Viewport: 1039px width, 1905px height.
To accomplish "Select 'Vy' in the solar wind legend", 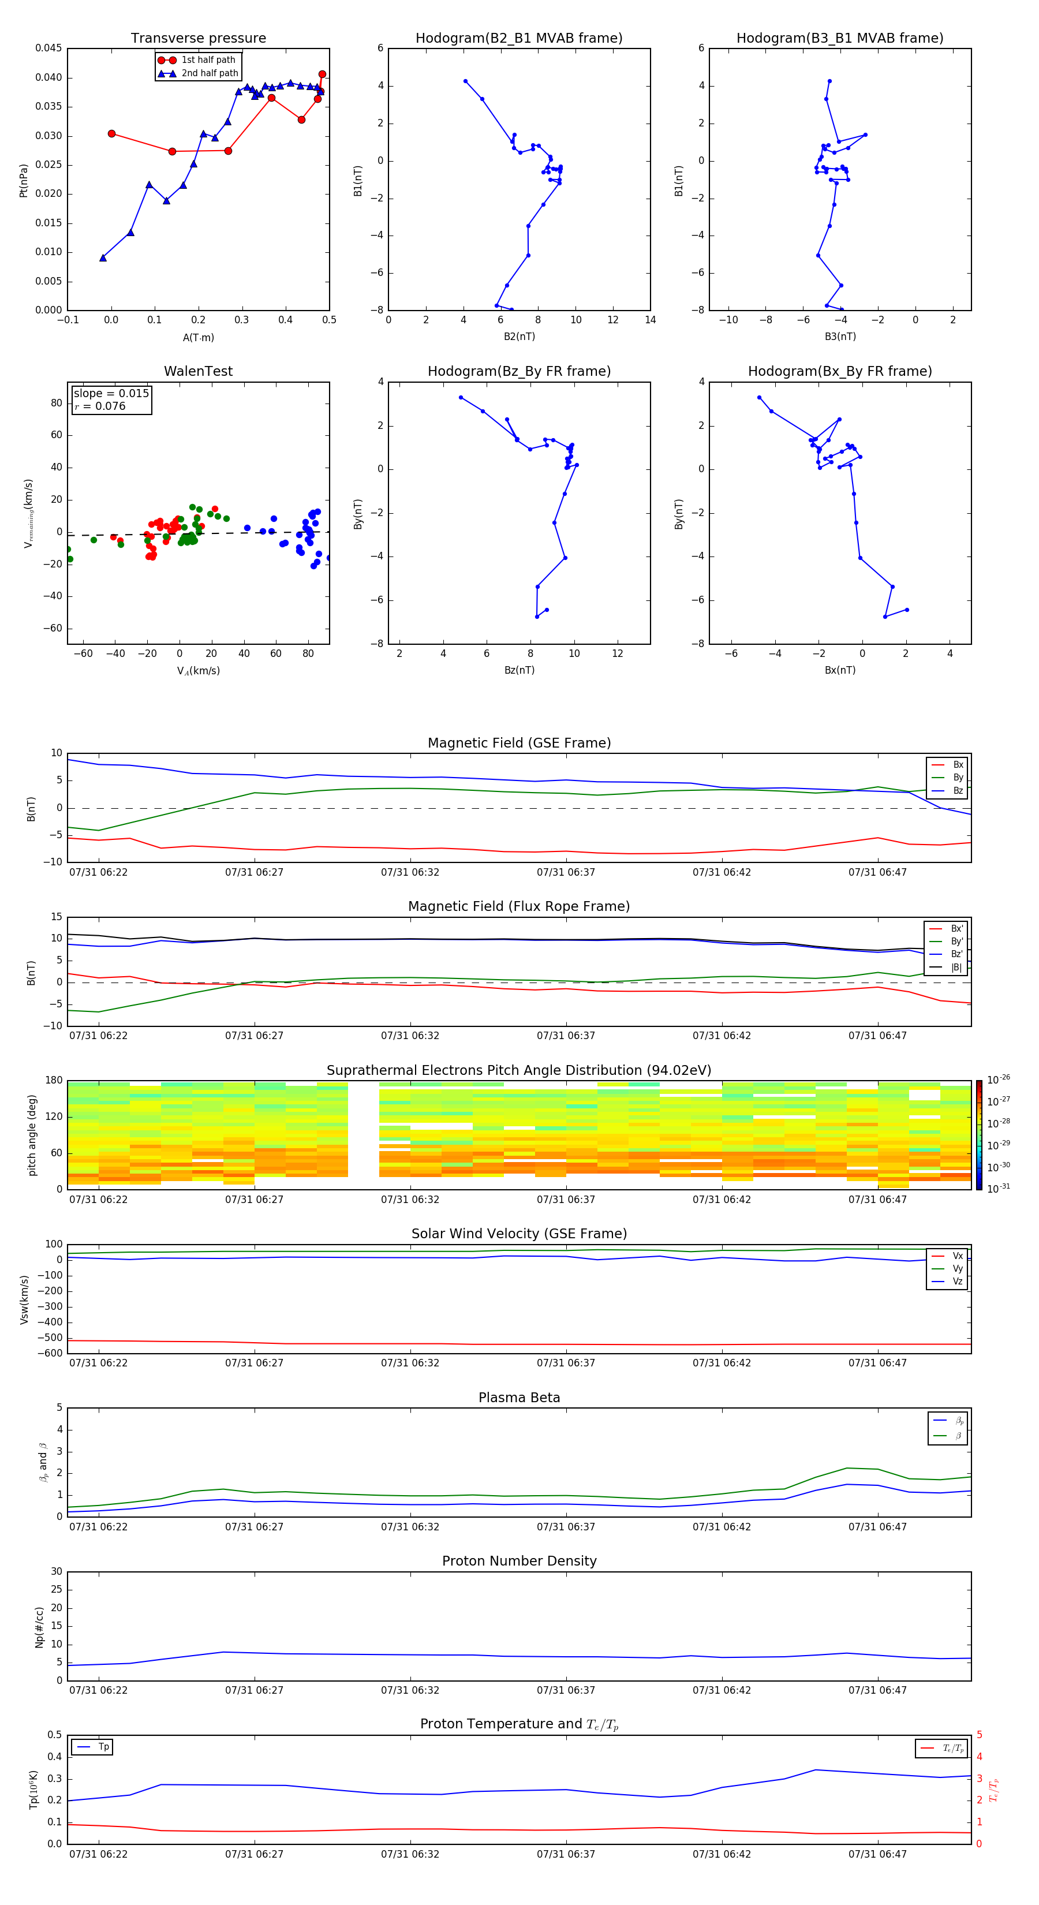I will pos(947,1268).
